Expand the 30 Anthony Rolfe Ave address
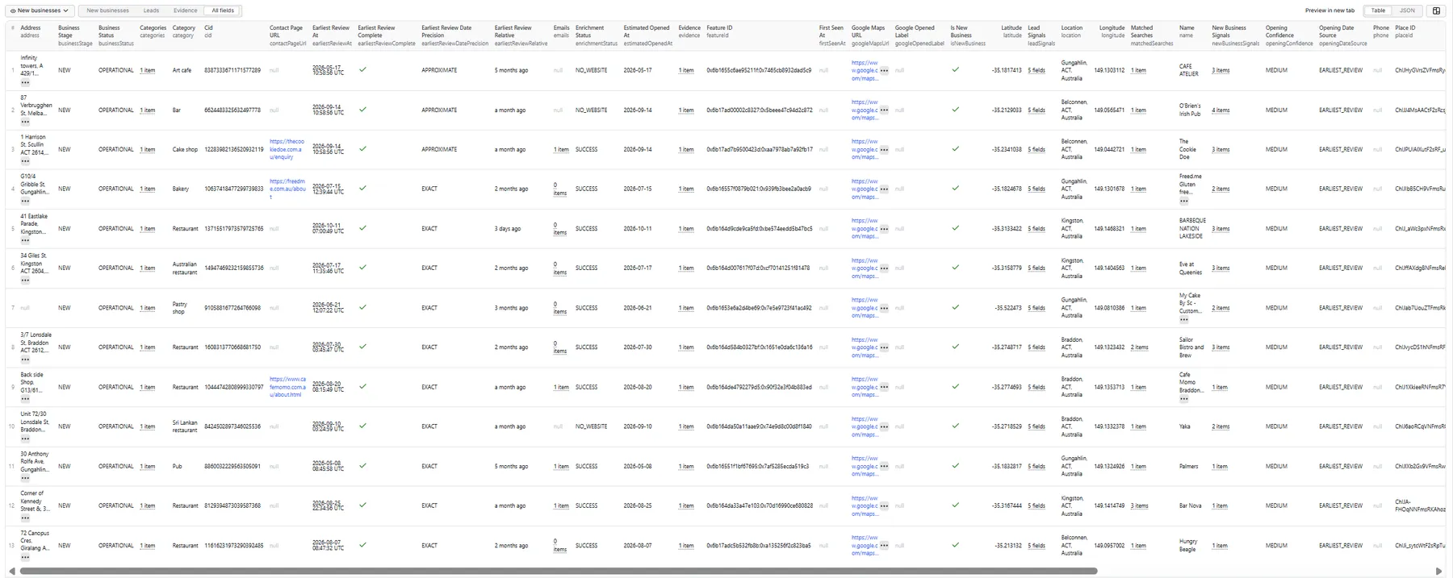The height and width of the screenshot is (578, 1453). pyautogui.click(x=25, y=478)
